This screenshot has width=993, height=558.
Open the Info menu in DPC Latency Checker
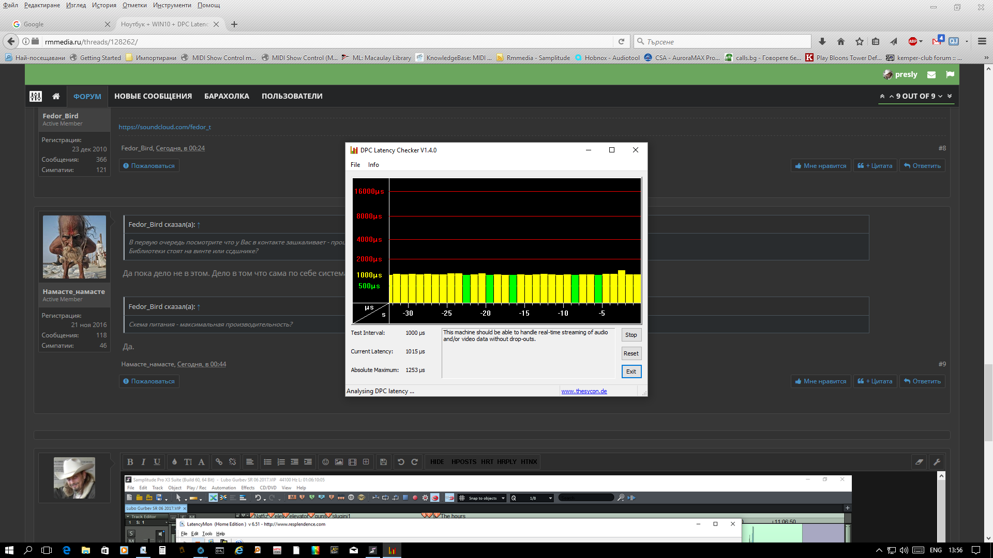click(373, 165)
